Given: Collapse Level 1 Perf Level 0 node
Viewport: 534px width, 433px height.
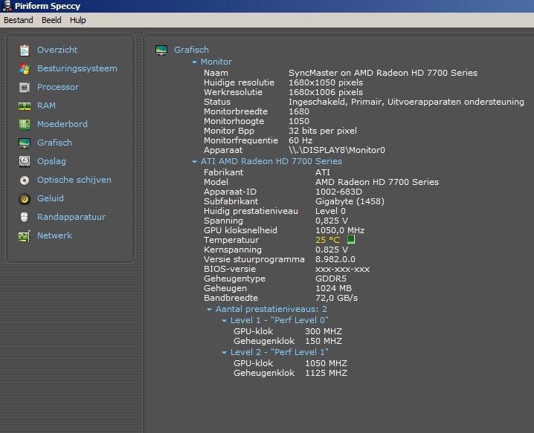Looking at the screenshot, I should click(x=225, y=321).
